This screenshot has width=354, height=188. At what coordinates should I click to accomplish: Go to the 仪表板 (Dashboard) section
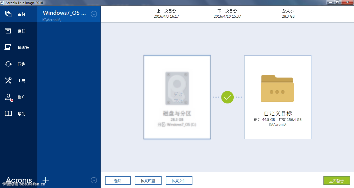19,47
